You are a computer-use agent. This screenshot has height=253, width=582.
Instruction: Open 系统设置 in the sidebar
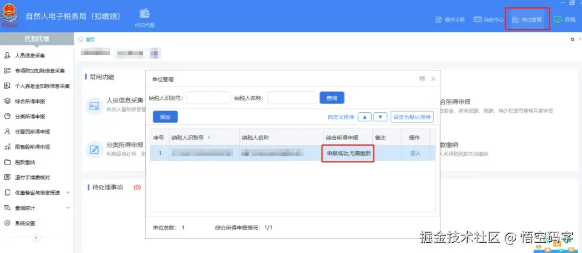[x=25, y=223]
